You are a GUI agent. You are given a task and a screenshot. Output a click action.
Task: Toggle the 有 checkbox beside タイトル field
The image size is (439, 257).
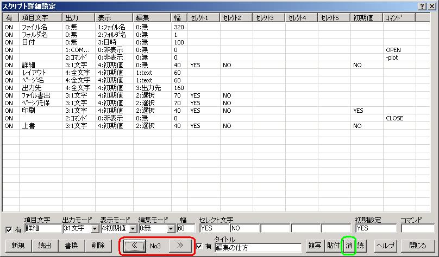pos(200,246)
